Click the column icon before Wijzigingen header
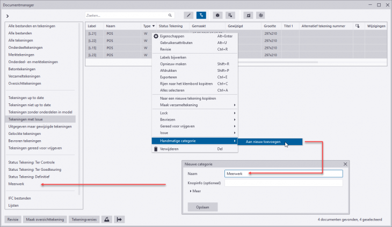This screenshot has width=392, height=227. point(358,26)
